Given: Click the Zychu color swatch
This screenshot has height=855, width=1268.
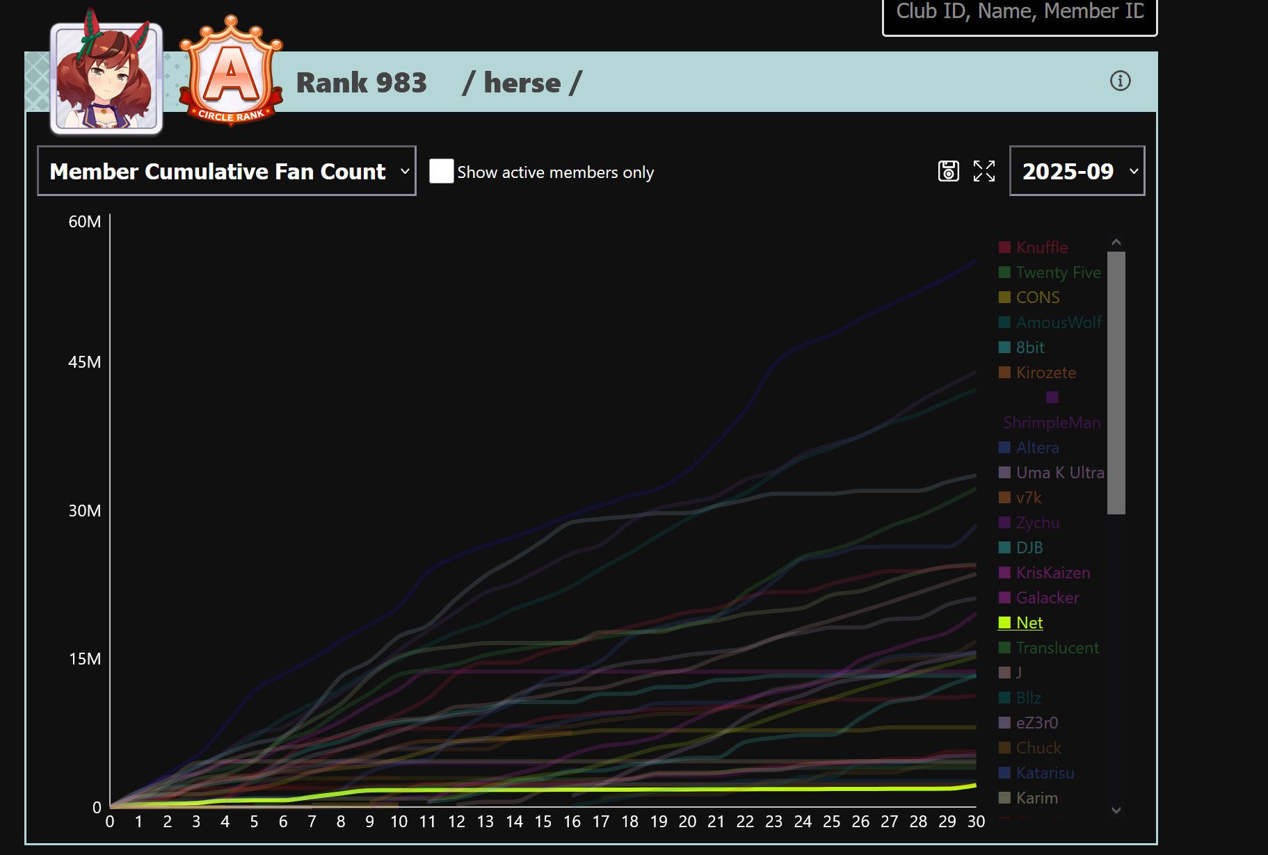Looking at the screenshot, I should (1004, 523).
